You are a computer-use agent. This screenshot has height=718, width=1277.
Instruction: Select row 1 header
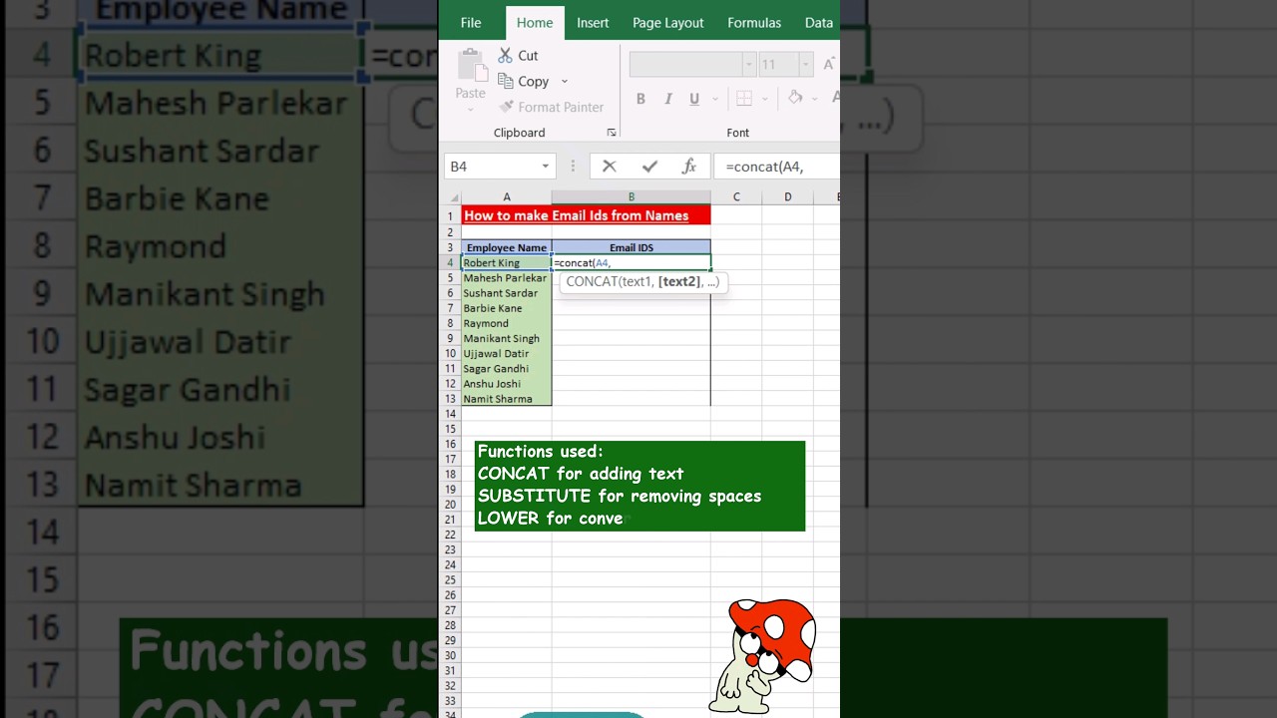pos(450,216)
